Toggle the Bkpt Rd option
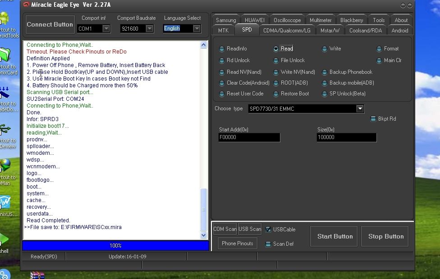The width and height of the screenshot is (440, 279). pos(373,118)
